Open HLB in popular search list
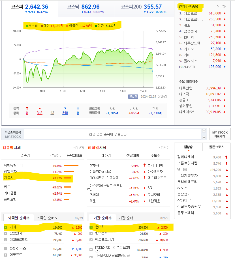Image resolution: width=235 pixels, height=258 pixels. click(x=187, y=25)
